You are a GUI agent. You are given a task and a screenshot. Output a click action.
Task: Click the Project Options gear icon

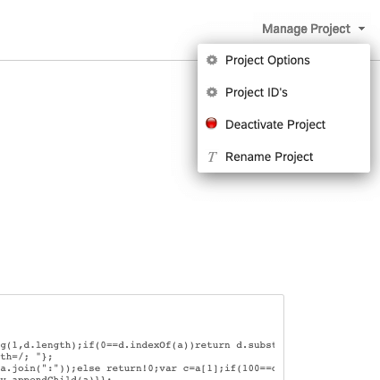212,60
